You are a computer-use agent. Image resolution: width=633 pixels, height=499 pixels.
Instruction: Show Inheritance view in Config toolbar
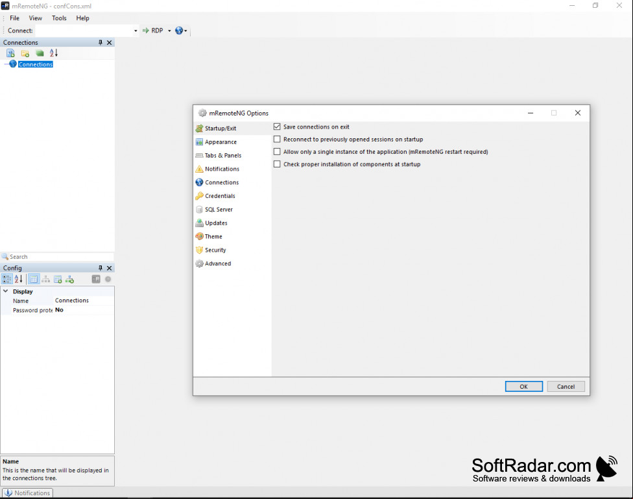[x=45, y=279]
